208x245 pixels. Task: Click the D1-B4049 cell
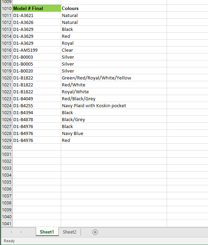click(36, 99)
